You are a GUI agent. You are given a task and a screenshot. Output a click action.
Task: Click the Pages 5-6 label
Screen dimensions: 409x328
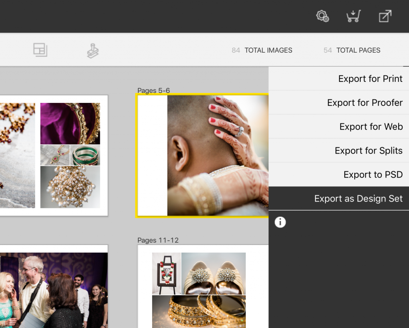point(154,91)
